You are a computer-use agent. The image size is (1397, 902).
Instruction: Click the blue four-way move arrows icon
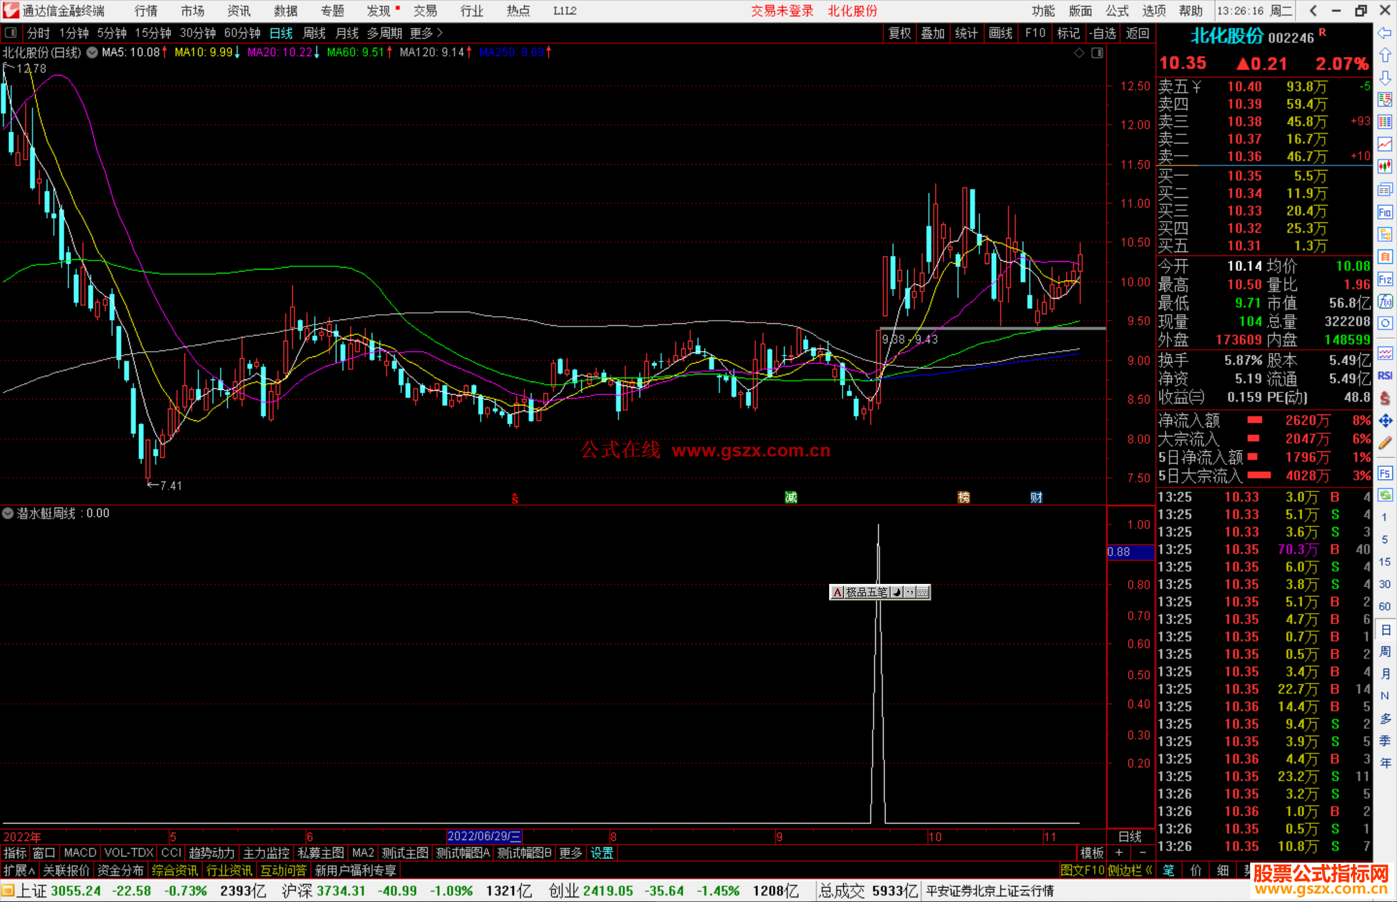(1385, 421)
